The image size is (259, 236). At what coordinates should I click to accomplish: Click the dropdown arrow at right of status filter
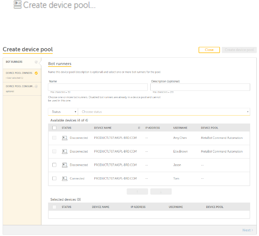click(248, 112)
